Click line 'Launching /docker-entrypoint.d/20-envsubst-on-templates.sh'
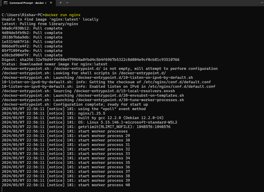This screenshot has height=192, width=264. [x=93, y=95]
